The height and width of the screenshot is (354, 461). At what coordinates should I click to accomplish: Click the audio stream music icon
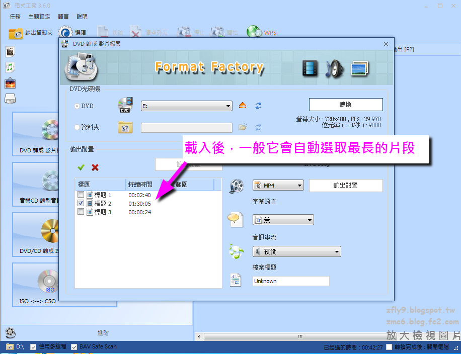237,251
